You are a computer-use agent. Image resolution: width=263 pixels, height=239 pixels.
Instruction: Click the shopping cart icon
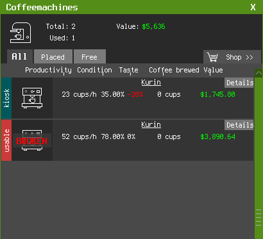click(x=212, y=57)
